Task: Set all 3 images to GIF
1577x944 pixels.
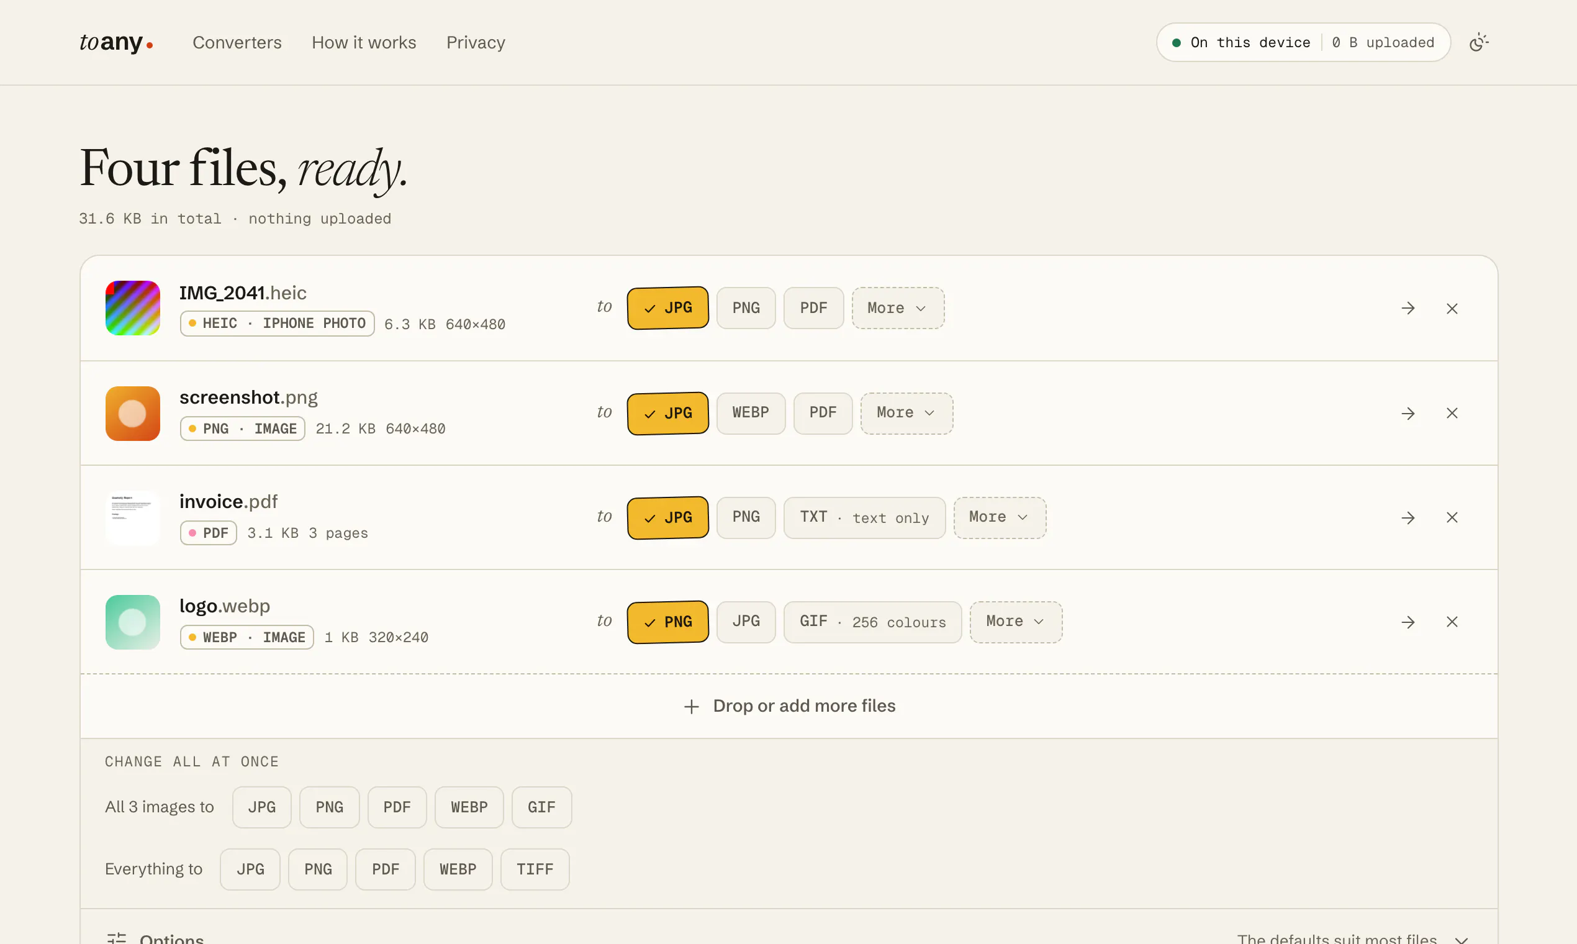Action: (542, 807)
